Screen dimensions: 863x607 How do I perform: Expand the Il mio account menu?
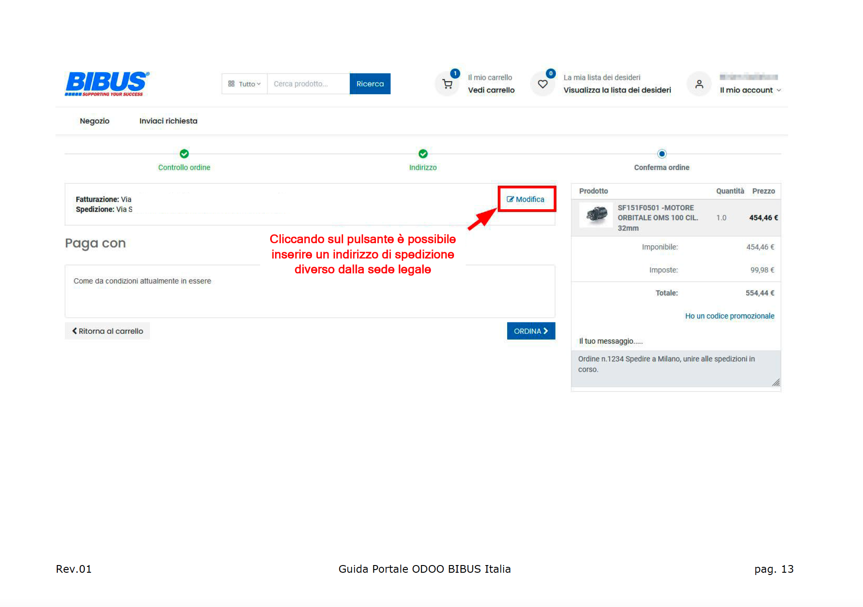click(x=750, y=90)
